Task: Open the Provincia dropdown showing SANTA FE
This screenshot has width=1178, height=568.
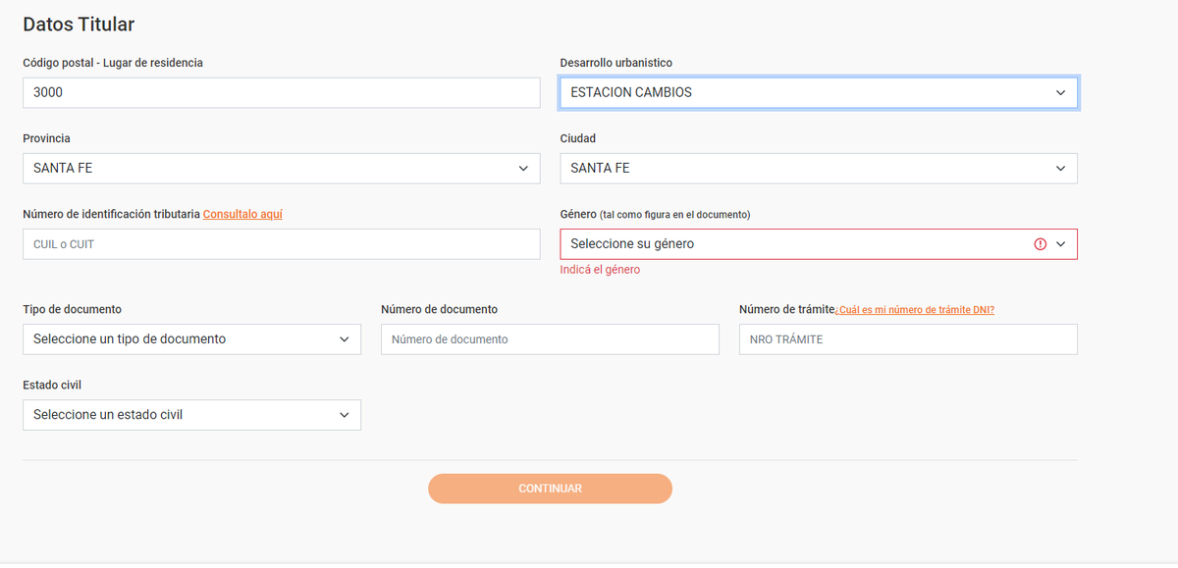Action: pos(281,168)
